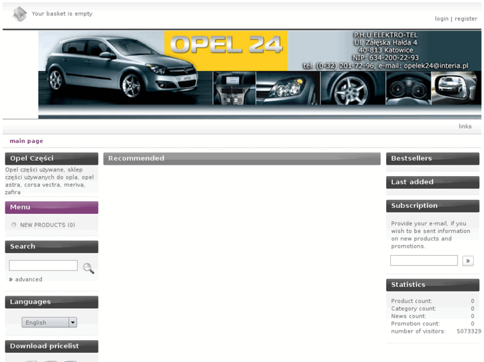Viewport: 484px width, 362px height.
Task: Click the dashboard console thumbnail in banner
Action: click(x=234, y=88)
